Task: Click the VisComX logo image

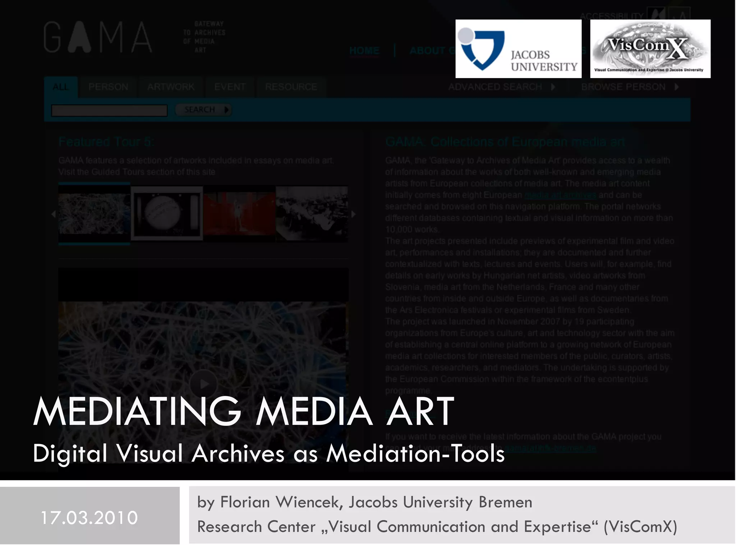Action: 650,49
